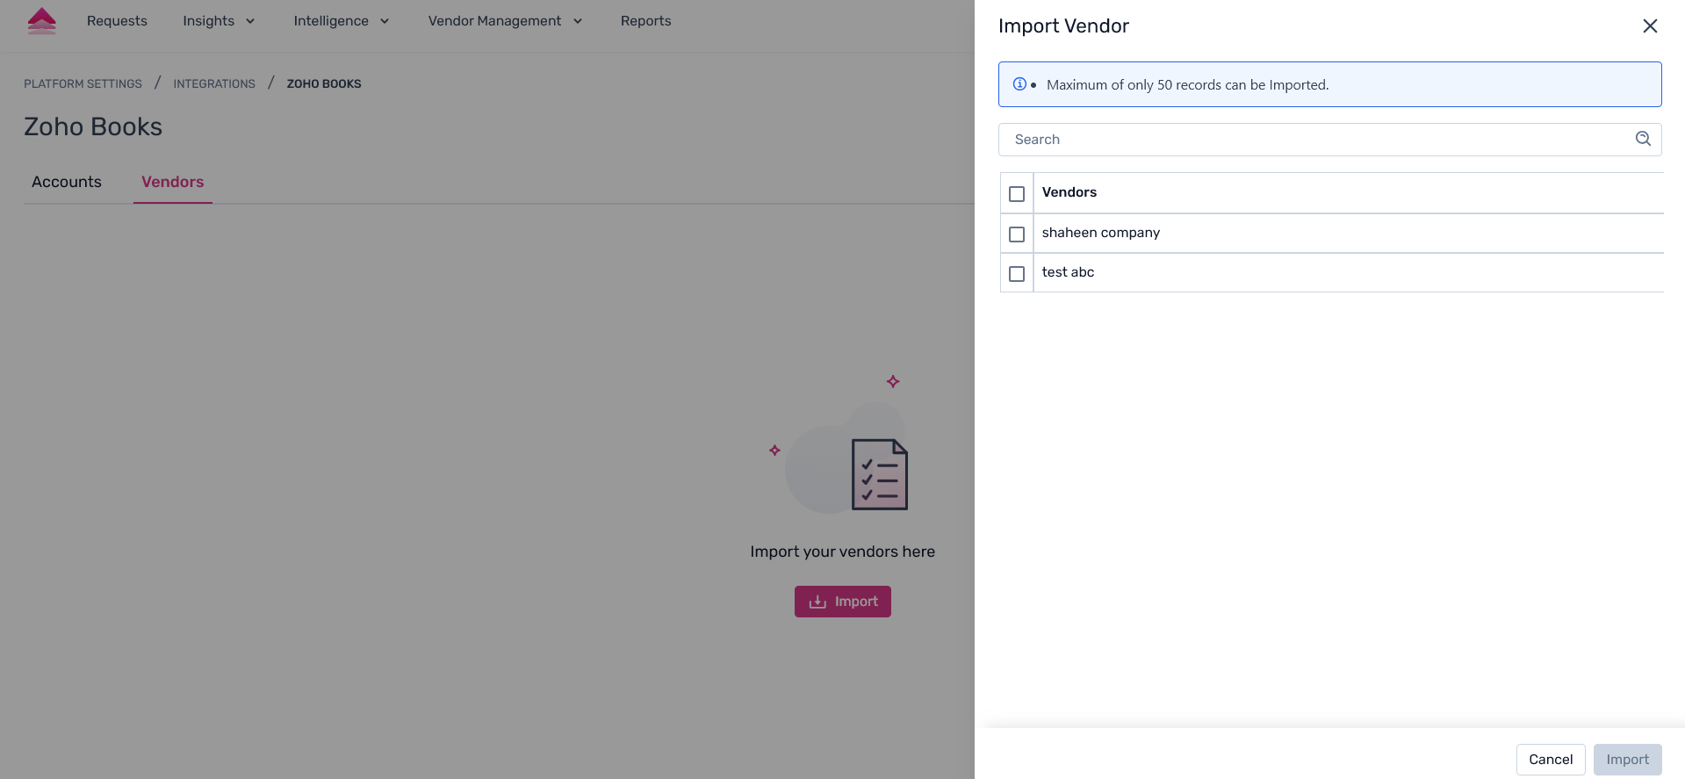Click the checklist document illustration

(879, 474)
